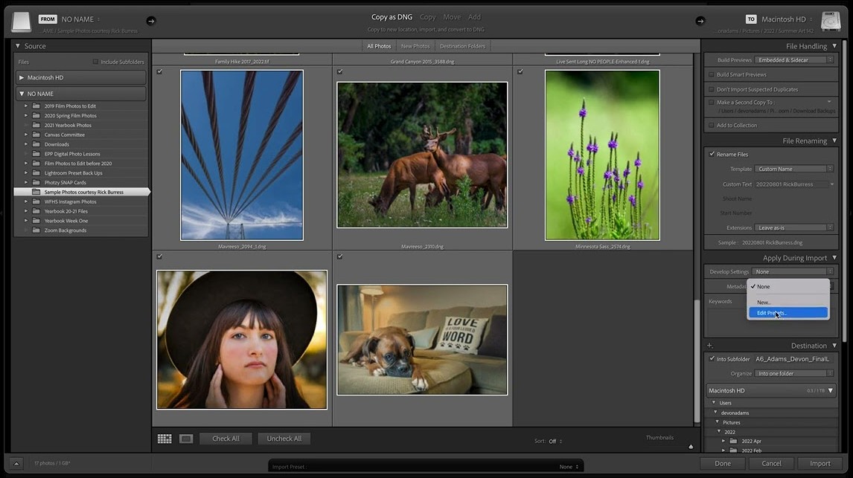Screen dimensions: 853x478
Task: Cancel the import dialog
Action: coord(771,463)
